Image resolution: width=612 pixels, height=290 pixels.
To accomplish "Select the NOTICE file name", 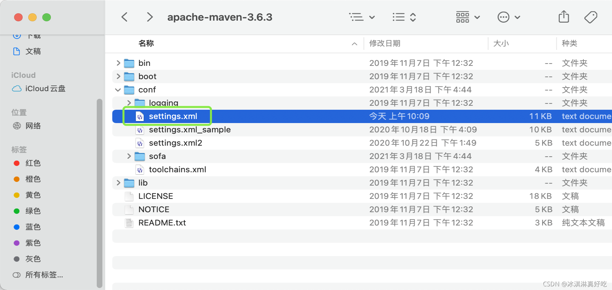I will click(x=154, y=210).
